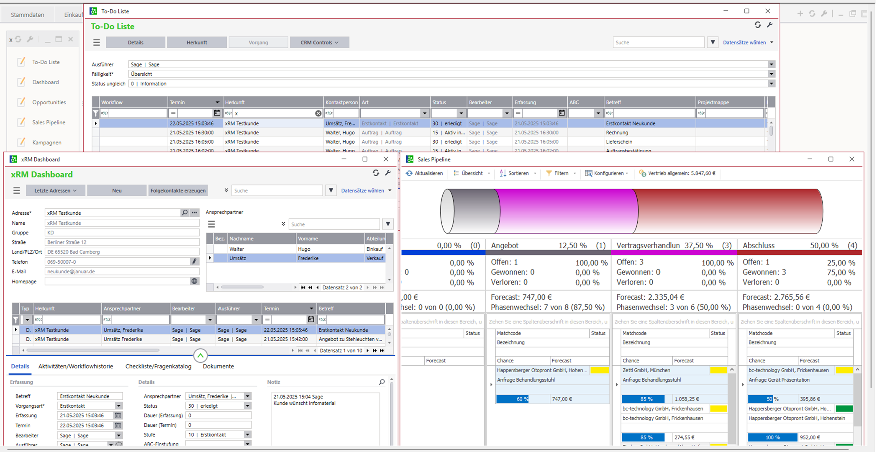Open hamburger menu in To-Do Liste toolbar
Screen dimensions: 877x452
(97, 42)
